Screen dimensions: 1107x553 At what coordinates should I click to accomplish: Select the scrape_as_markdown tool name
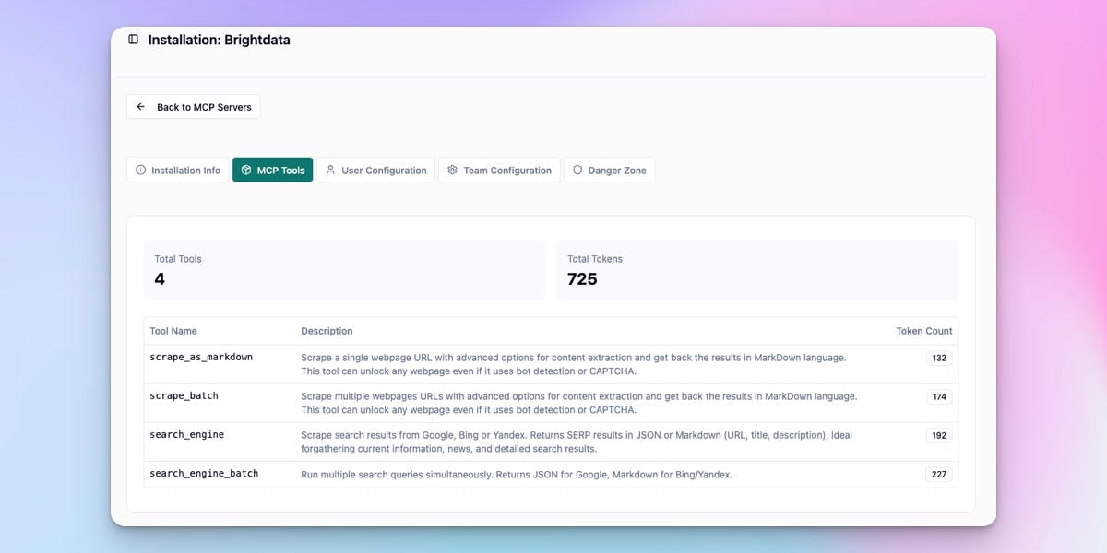click(x=201, y=357)
